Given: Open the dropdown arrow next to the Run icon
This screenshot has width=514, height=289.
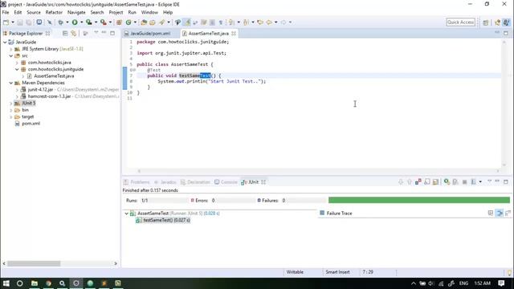Looking at the screenshot, I should [81, 22].
